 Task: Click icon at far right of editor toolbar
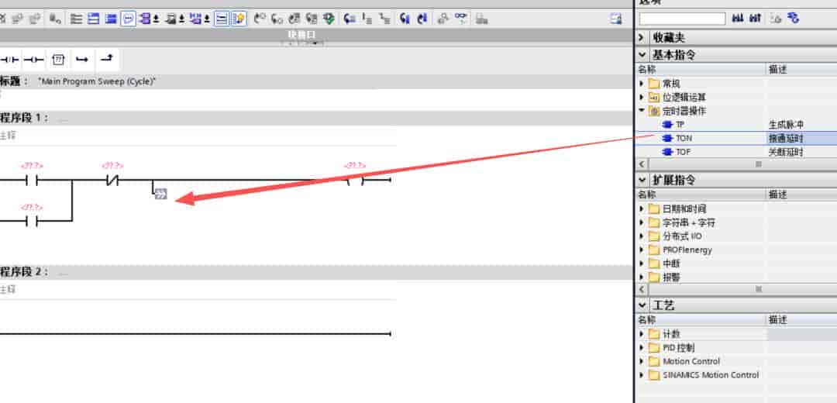click(616, 19)
